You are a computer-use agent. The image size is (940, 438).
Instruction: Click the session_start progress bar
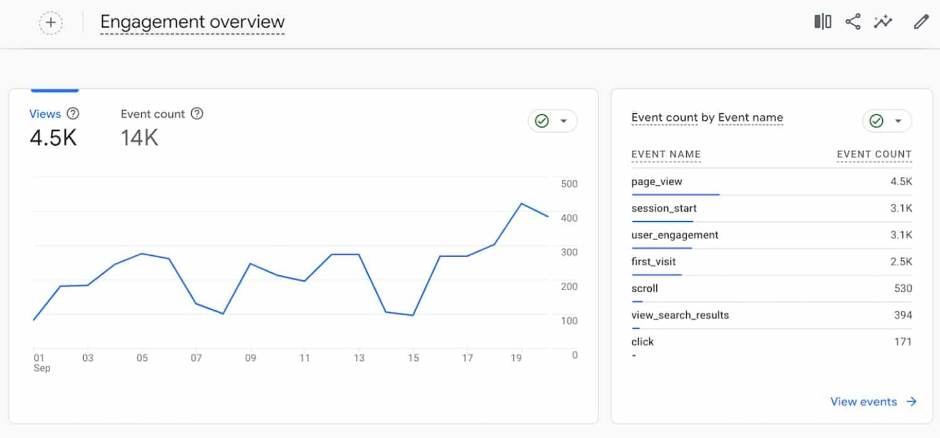[x=662, y=221]
